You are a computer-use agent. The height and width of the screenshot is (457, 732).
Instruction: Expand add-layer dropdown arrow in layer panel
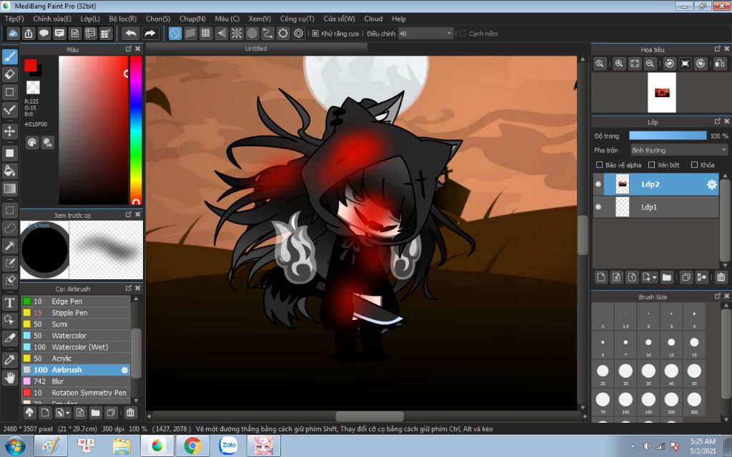point(654,278)
